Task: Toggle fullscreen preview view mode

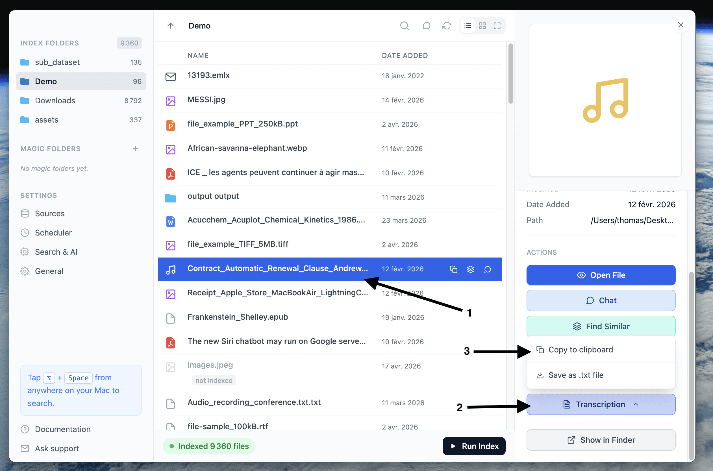Action: pyautogui.click(x=497, y=26)
